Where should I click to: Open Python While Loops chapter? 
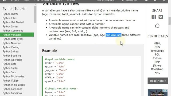[14, 85]
